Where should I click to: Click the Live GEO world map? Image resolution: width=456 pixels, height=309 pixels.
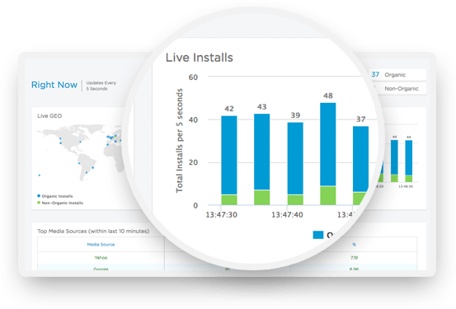[80, 152]
